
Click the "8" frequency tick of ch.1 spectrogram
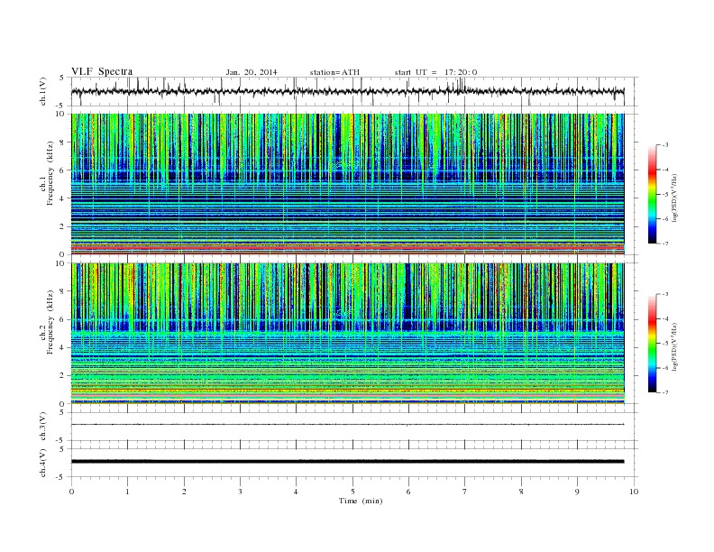tap(63, 143)
